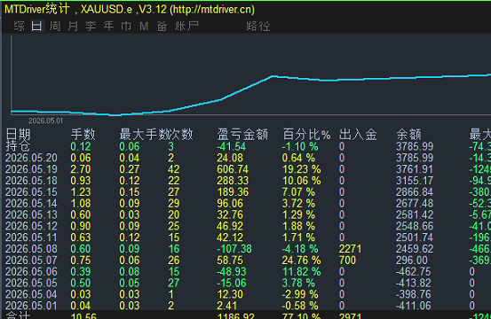
Task: Click loss value -107.38
Action: pos(234,249)
